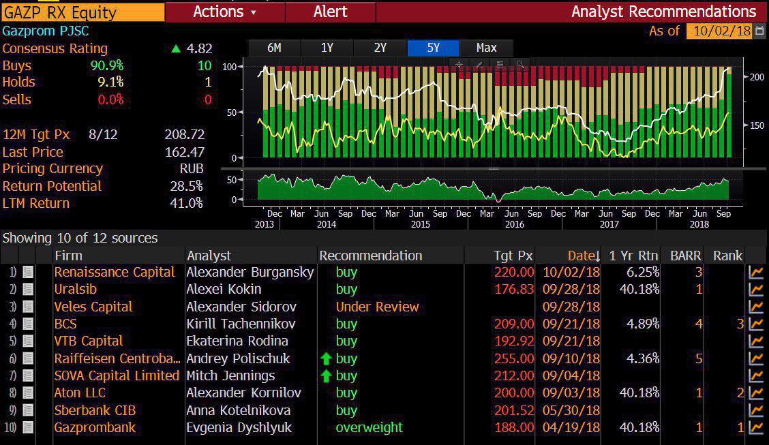Show performance chart icon for Raiffeisen Centrobank
Image resolution: width=769 pixels, height=445 pixels.
coord(756,358)
